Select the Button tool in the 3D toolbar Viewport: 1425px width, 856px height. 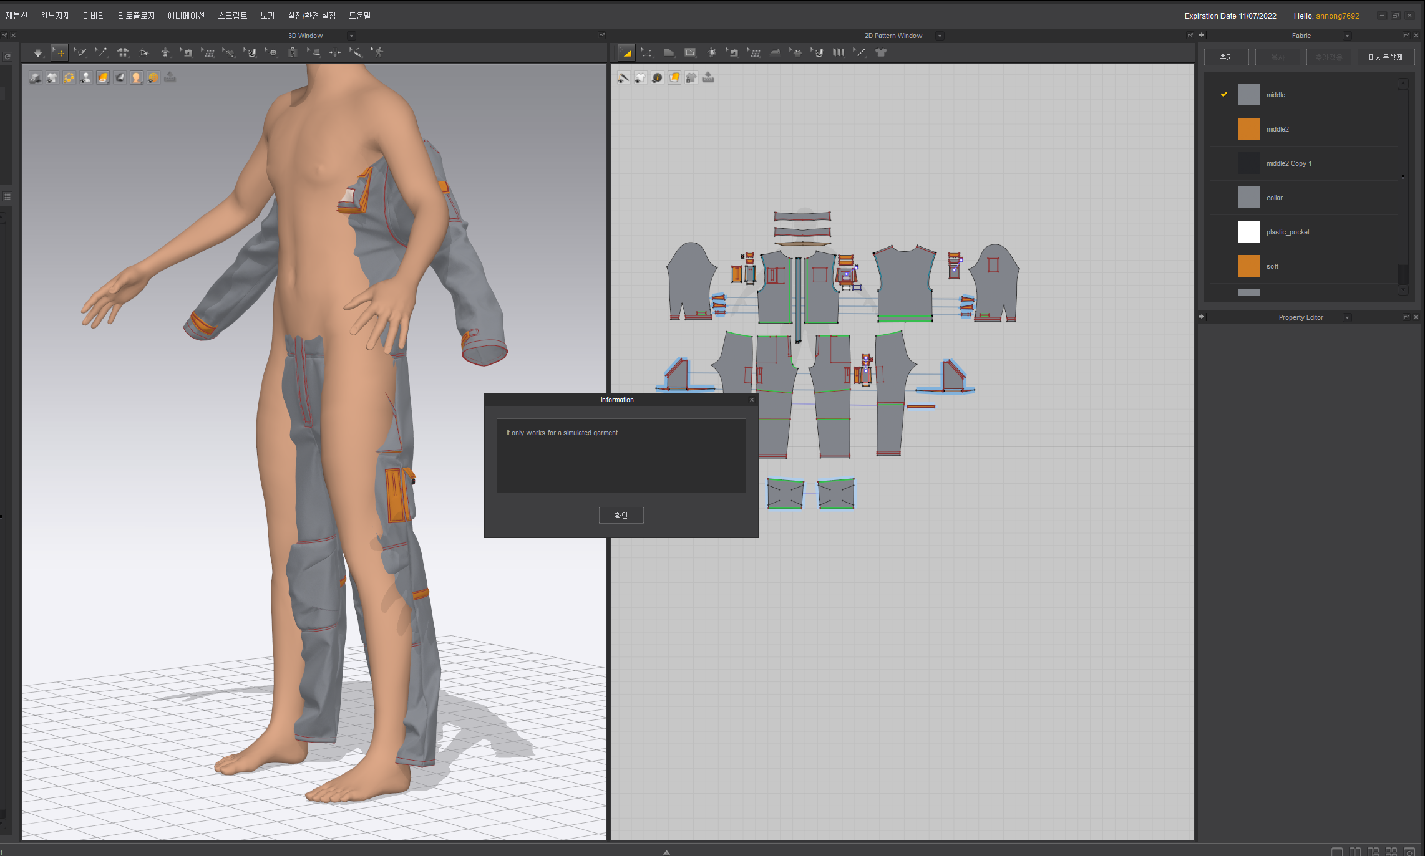coord(271,53)
